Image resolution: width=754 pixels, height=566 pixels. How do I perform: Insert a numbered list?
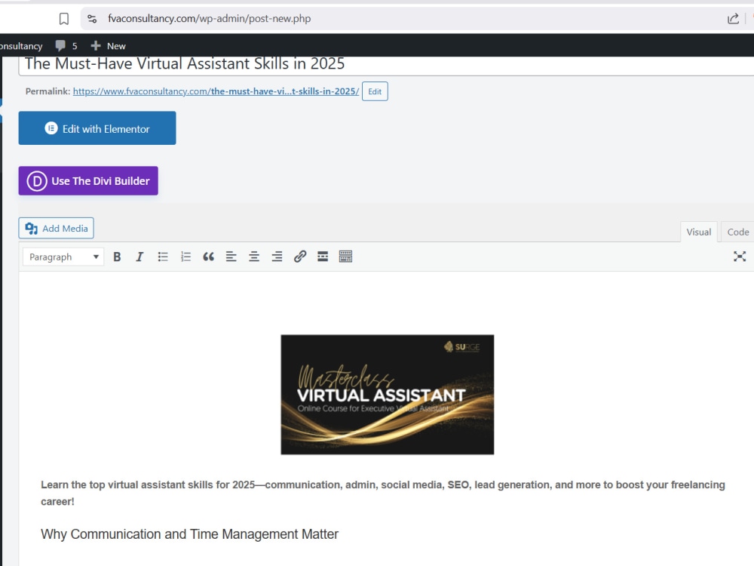click(185, 257)
